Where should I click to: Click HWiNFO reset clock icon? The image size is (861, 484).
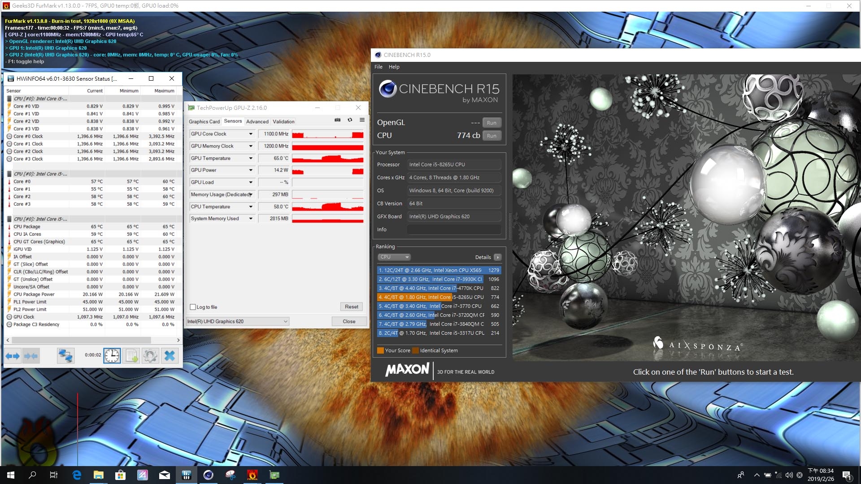(112, 356)
